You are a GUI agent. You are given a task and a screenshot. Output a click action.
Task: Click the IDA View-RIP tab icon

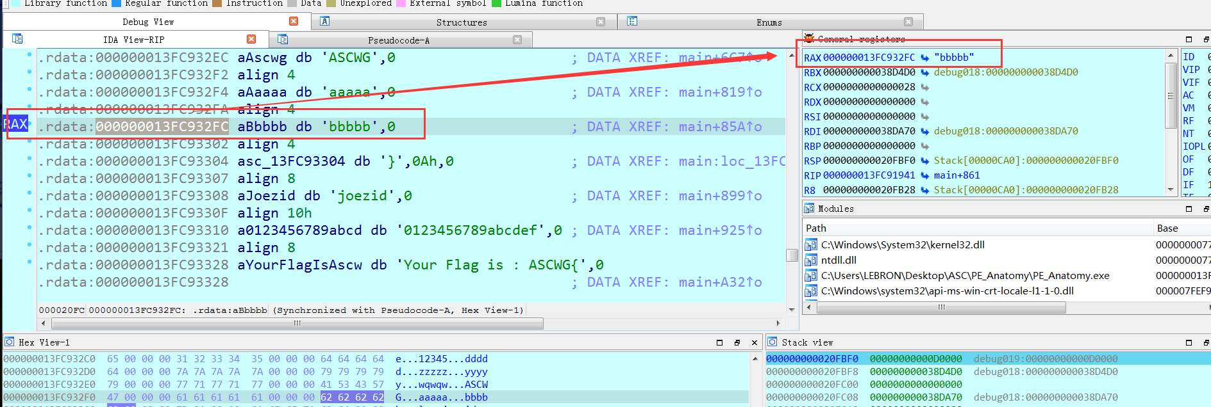17,39
